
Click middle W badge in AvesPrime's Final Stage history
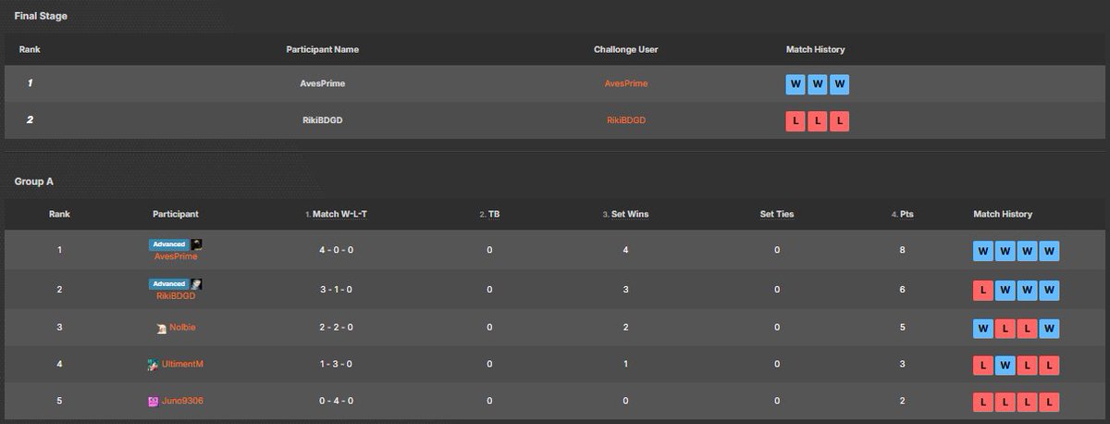pos(818,84)
